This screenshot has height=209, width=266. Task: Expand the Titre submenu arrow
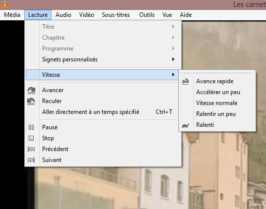[173, 27]
